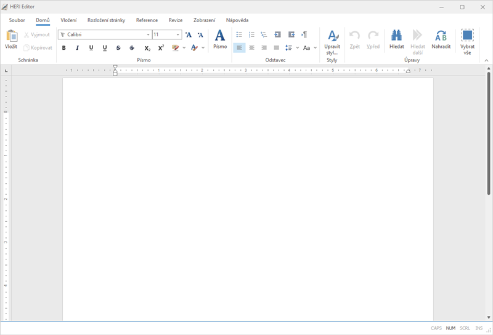Viewport: 493px width, 335px height.
Task: Switch to the Zobrazení tab
Action: tap(205, 20)
